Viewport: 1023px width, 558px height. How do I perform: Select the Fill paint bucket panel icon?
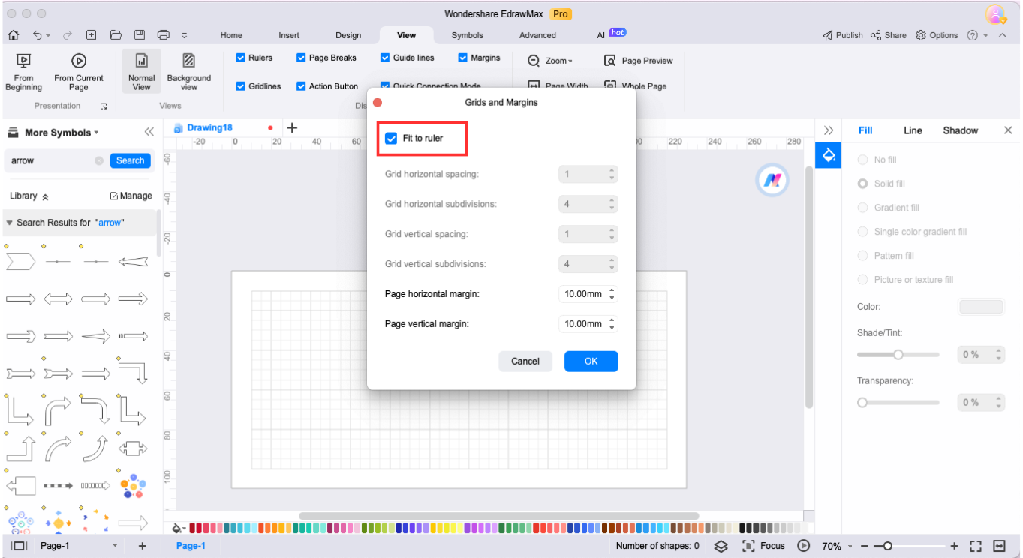(x=829, y=155)
